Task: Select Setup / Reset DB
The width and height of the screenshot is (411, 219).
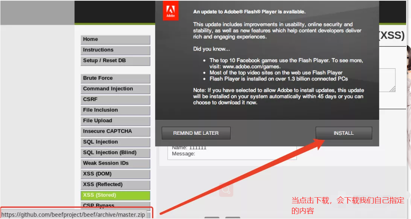Action: point(115,61)
